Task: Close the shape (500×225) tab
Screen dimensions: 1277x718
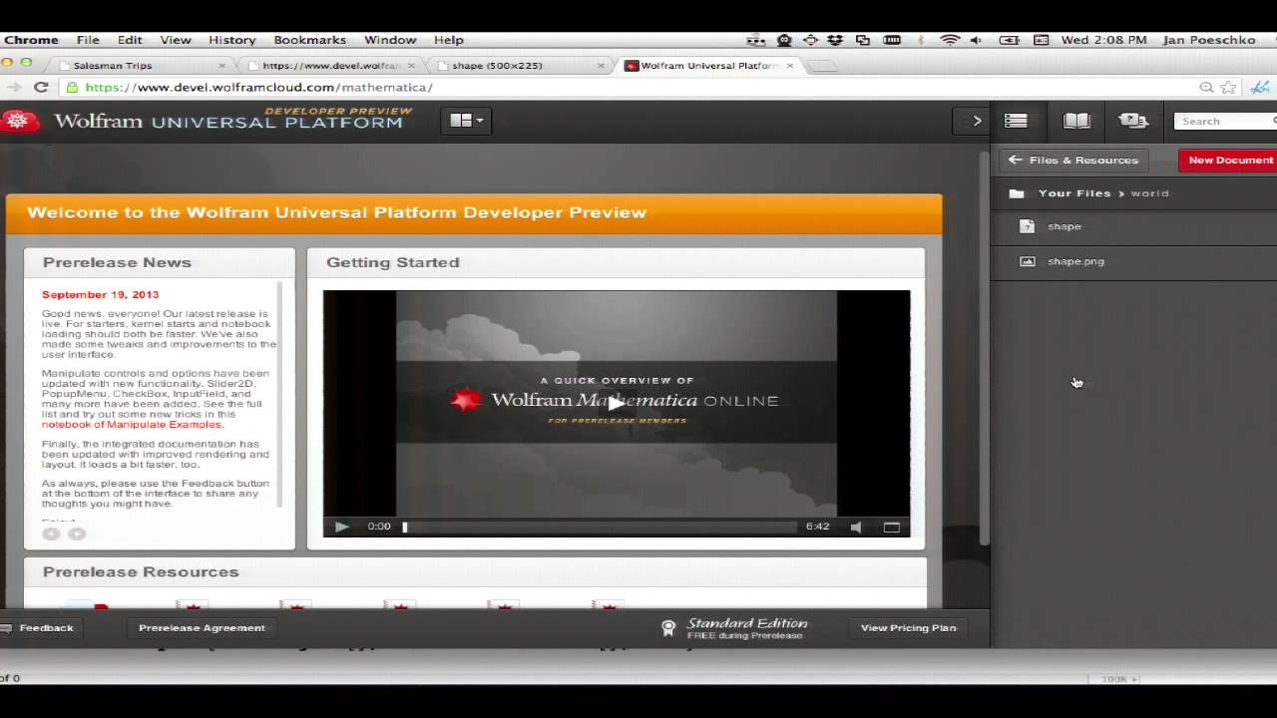Action: click(x=601, y=66)
